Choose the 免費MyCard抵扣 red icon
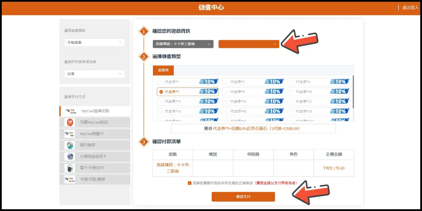The width and height of the screenshot is (422, 211). tap(70, 122)
